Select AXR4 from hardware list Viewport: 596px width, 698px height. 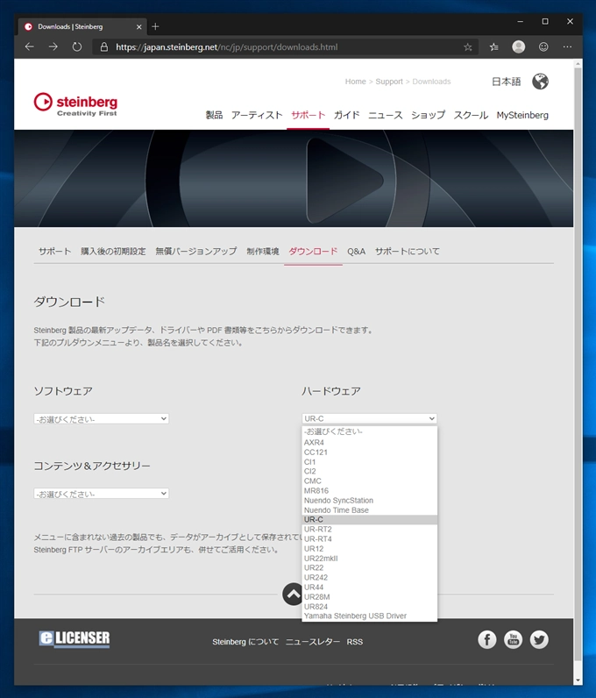pyautogui.click(x=370, y=443)
